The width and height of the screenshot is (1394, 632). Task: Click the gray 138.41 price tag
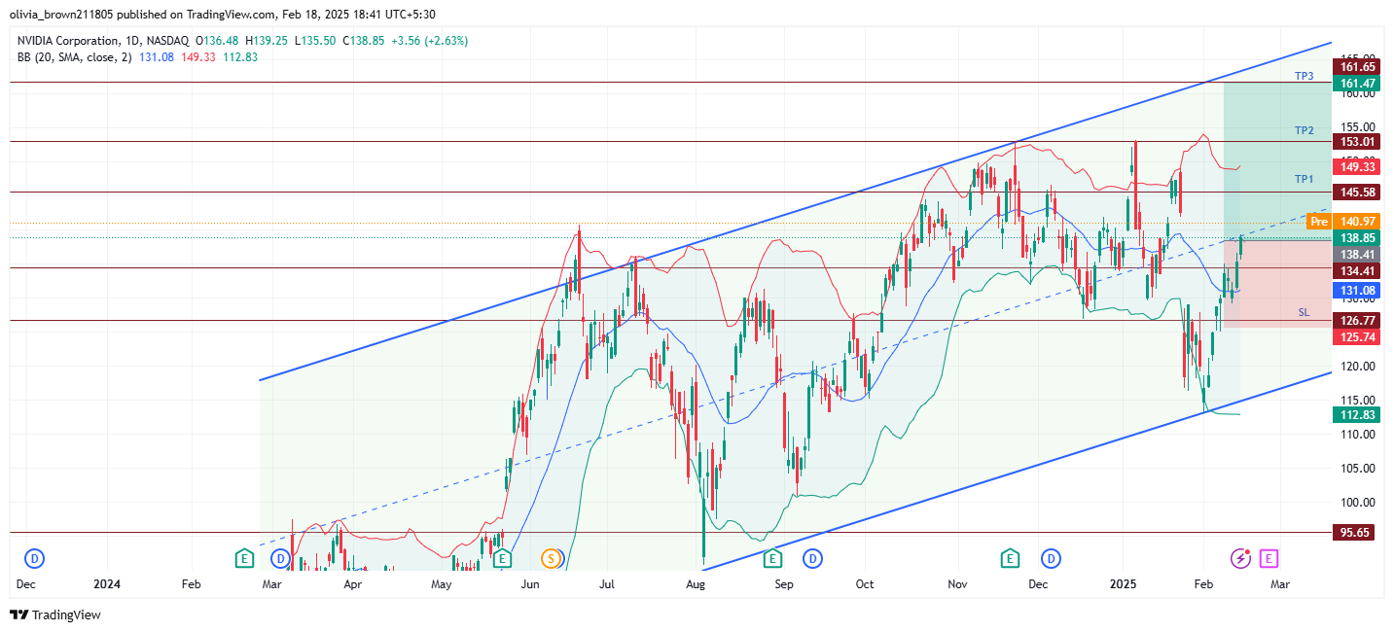point(1357,254)
